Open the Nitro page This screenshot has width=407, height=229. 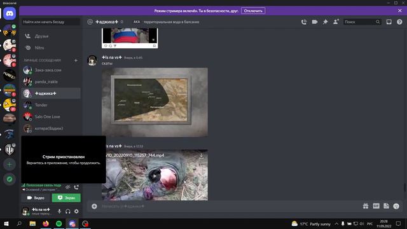coord(51,48)
